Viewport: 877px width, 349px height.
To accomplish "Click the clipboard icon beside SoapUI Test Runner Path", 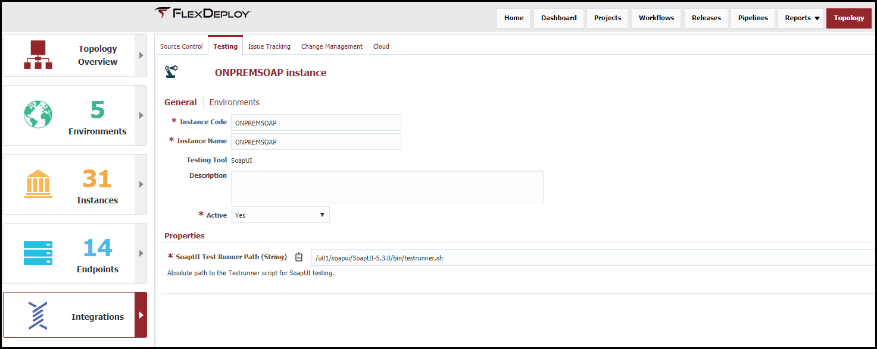I will pyautogui.click(x=299, y=257).
